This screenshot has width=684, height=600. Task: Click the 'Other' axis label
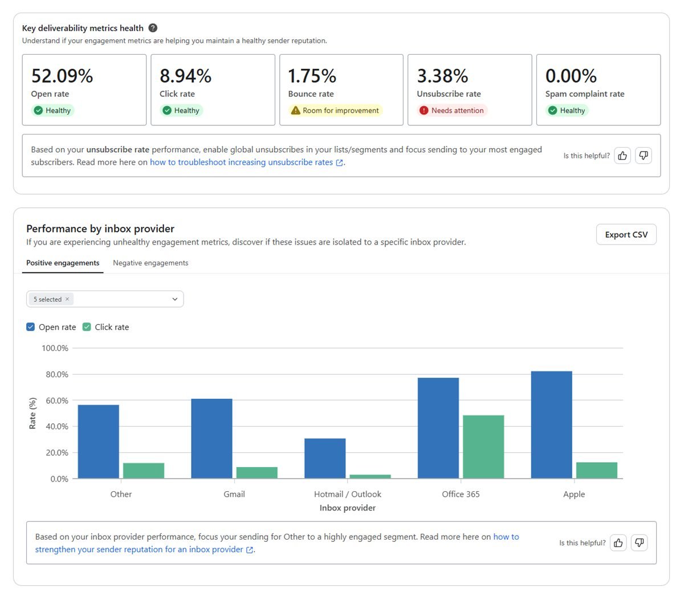(121, 494)
